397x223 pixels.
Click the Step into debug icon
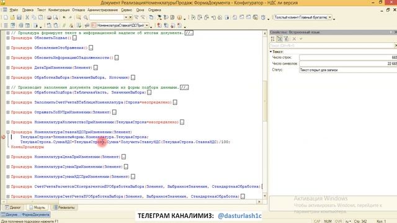click(x=193, y=17)
